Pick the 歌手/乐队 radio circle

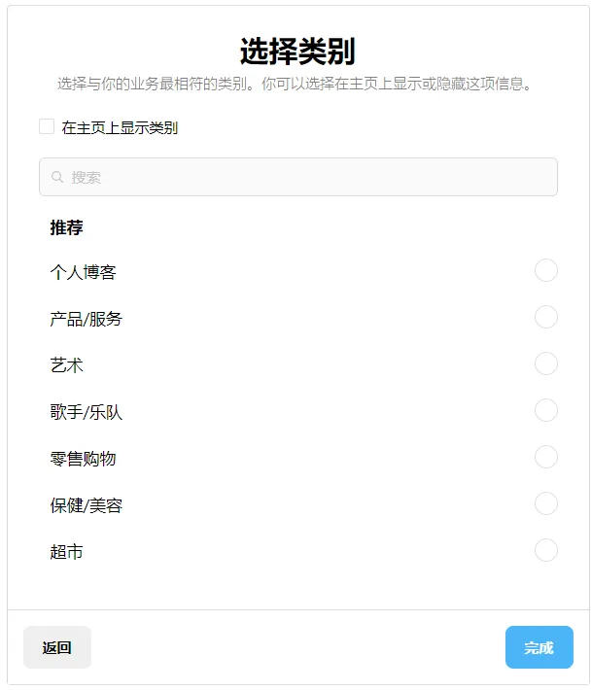point(546,410)
